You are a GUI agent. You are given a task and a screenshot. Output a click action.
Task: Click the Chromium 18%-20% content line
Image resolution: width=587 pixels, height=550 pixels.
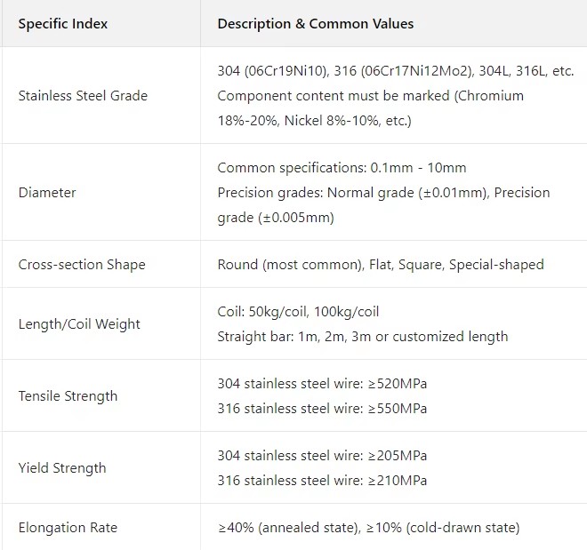coord(370,108)
